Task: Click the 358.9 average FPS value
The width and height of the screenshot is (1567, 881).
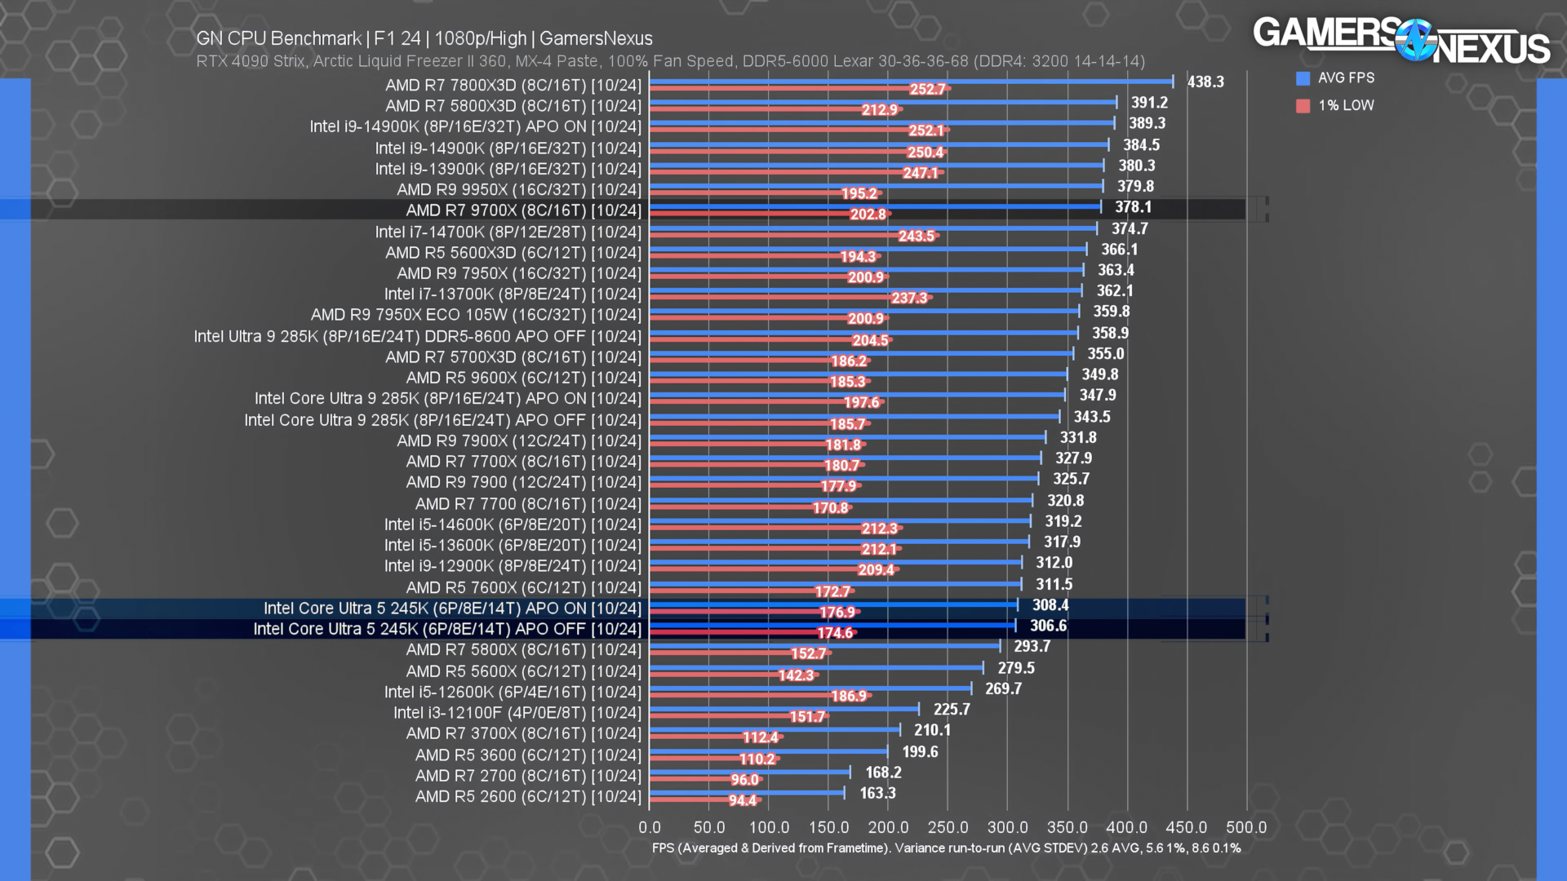Action: [x=1110, y=333]
